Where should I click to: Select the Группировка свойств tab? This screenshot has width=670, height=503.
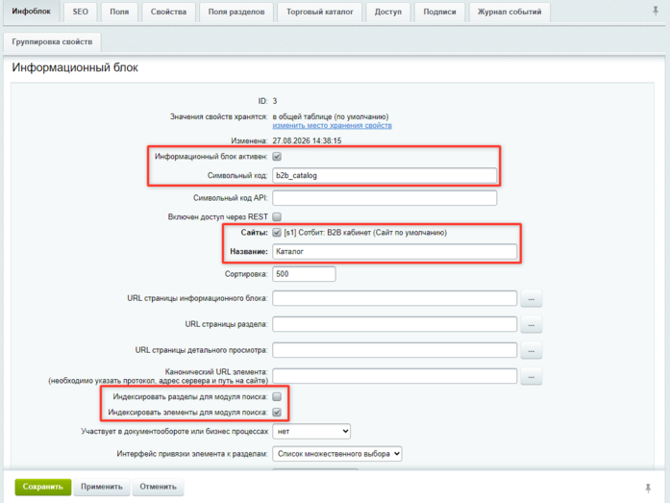pyautogui.click(x=52, y=42)
